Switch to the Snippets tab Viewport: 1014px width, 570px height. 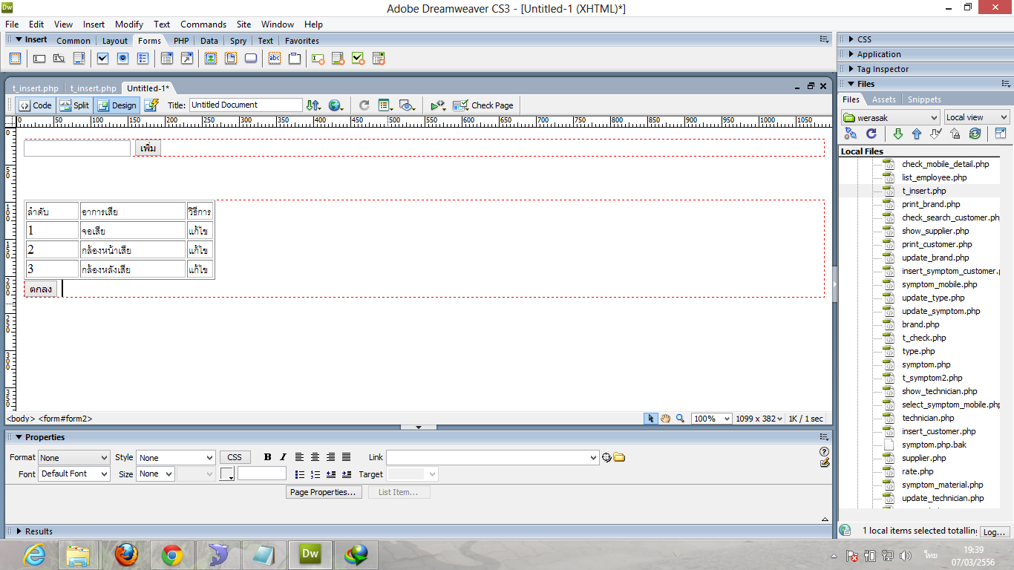tap(924, 99)
